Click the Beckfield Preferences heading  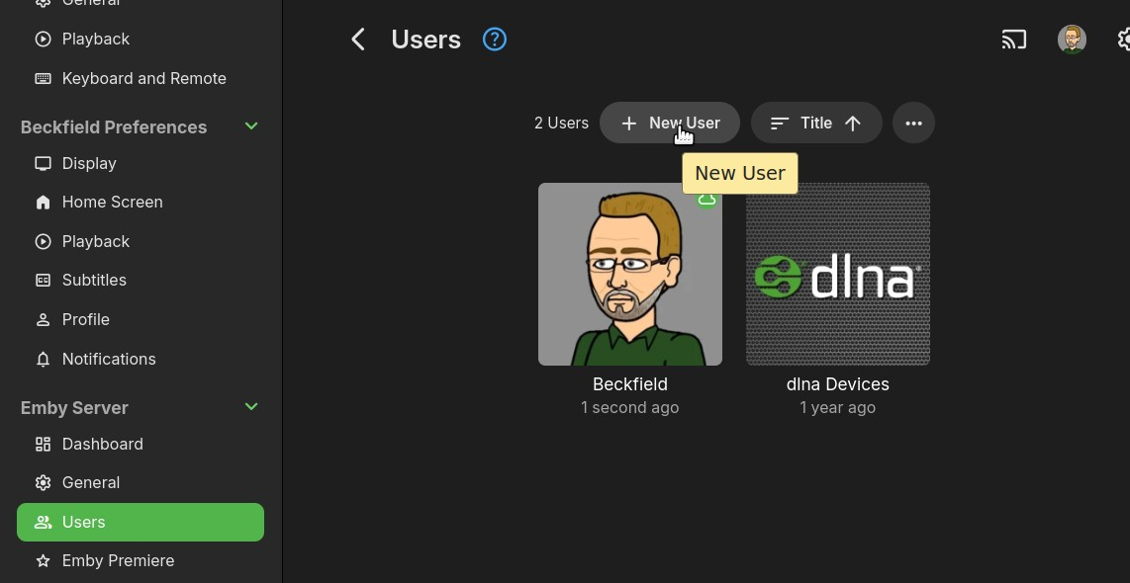(114, 127)
